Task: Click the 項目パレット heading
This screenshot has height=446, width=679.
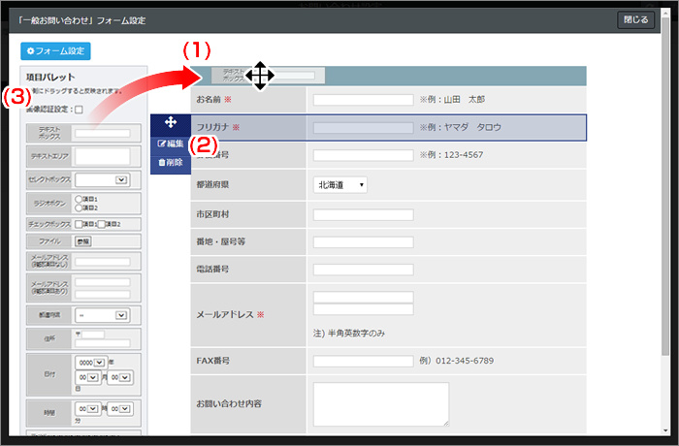Action: [50, 77]
